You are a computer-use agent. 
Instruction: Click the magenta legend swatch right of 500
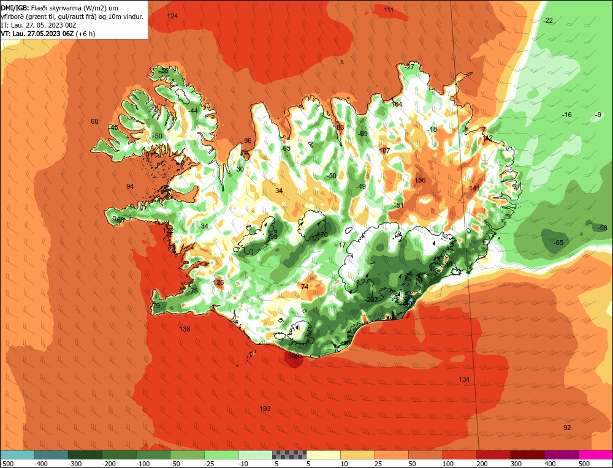tap(596, 455)
